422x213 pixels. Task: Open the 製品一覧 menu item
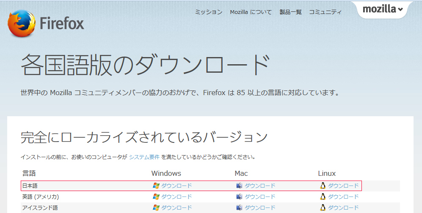[x=290, y=12]
